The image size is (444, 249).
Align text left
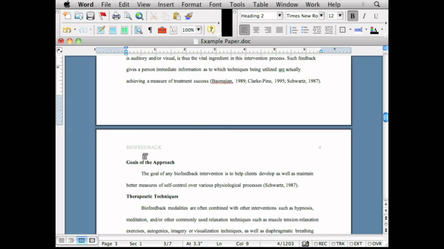click(x=244, y=30)
